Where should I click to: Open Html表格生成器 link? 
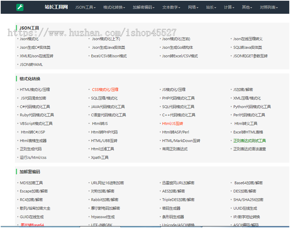[x=33, y=141]
